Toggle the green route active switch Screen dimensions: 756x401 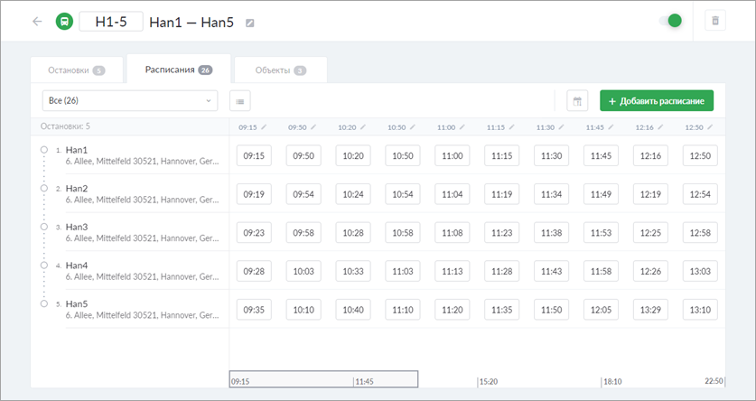coord(670,21)
